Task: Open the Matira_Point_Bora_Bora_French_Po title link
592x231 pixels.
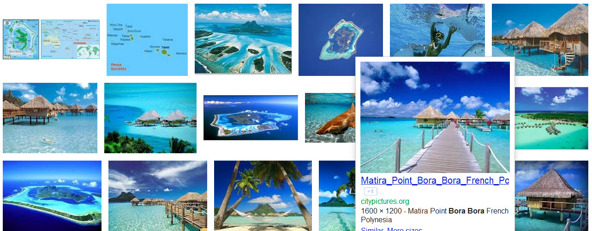Action: [435, 180]
